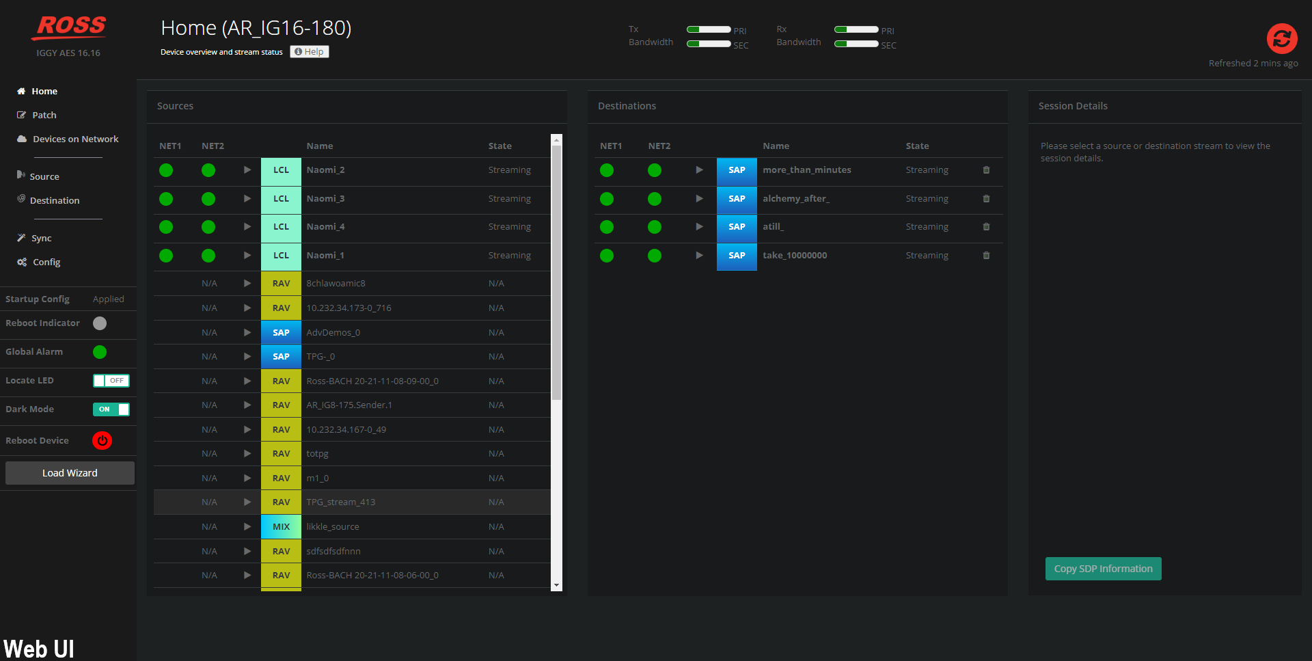Open Devices on Network page
1312x661 pixels.
coord(68,139)
